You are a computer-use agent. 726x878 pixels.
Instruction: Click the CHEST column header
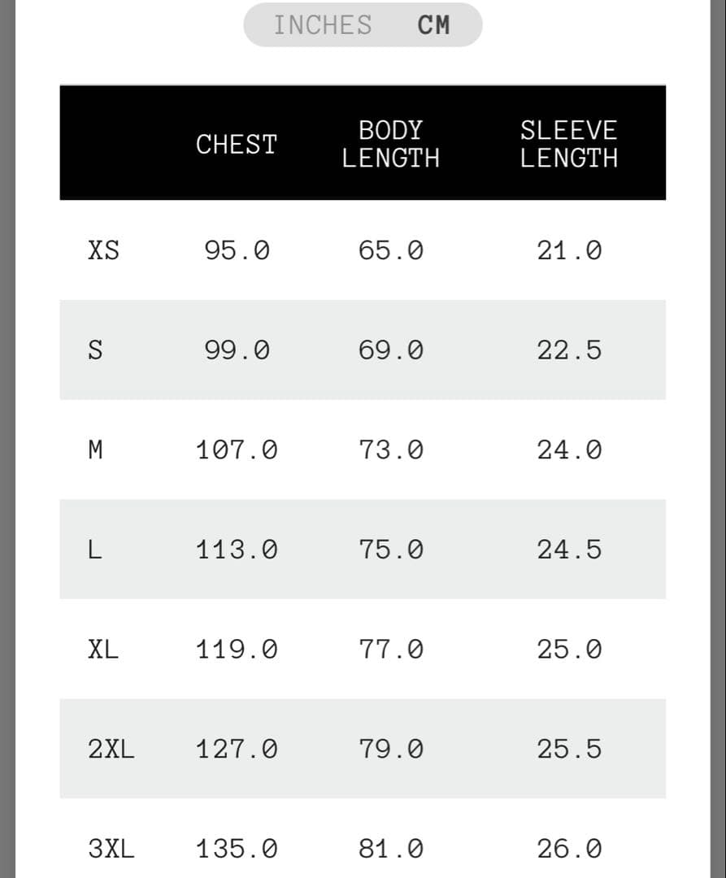237,144
